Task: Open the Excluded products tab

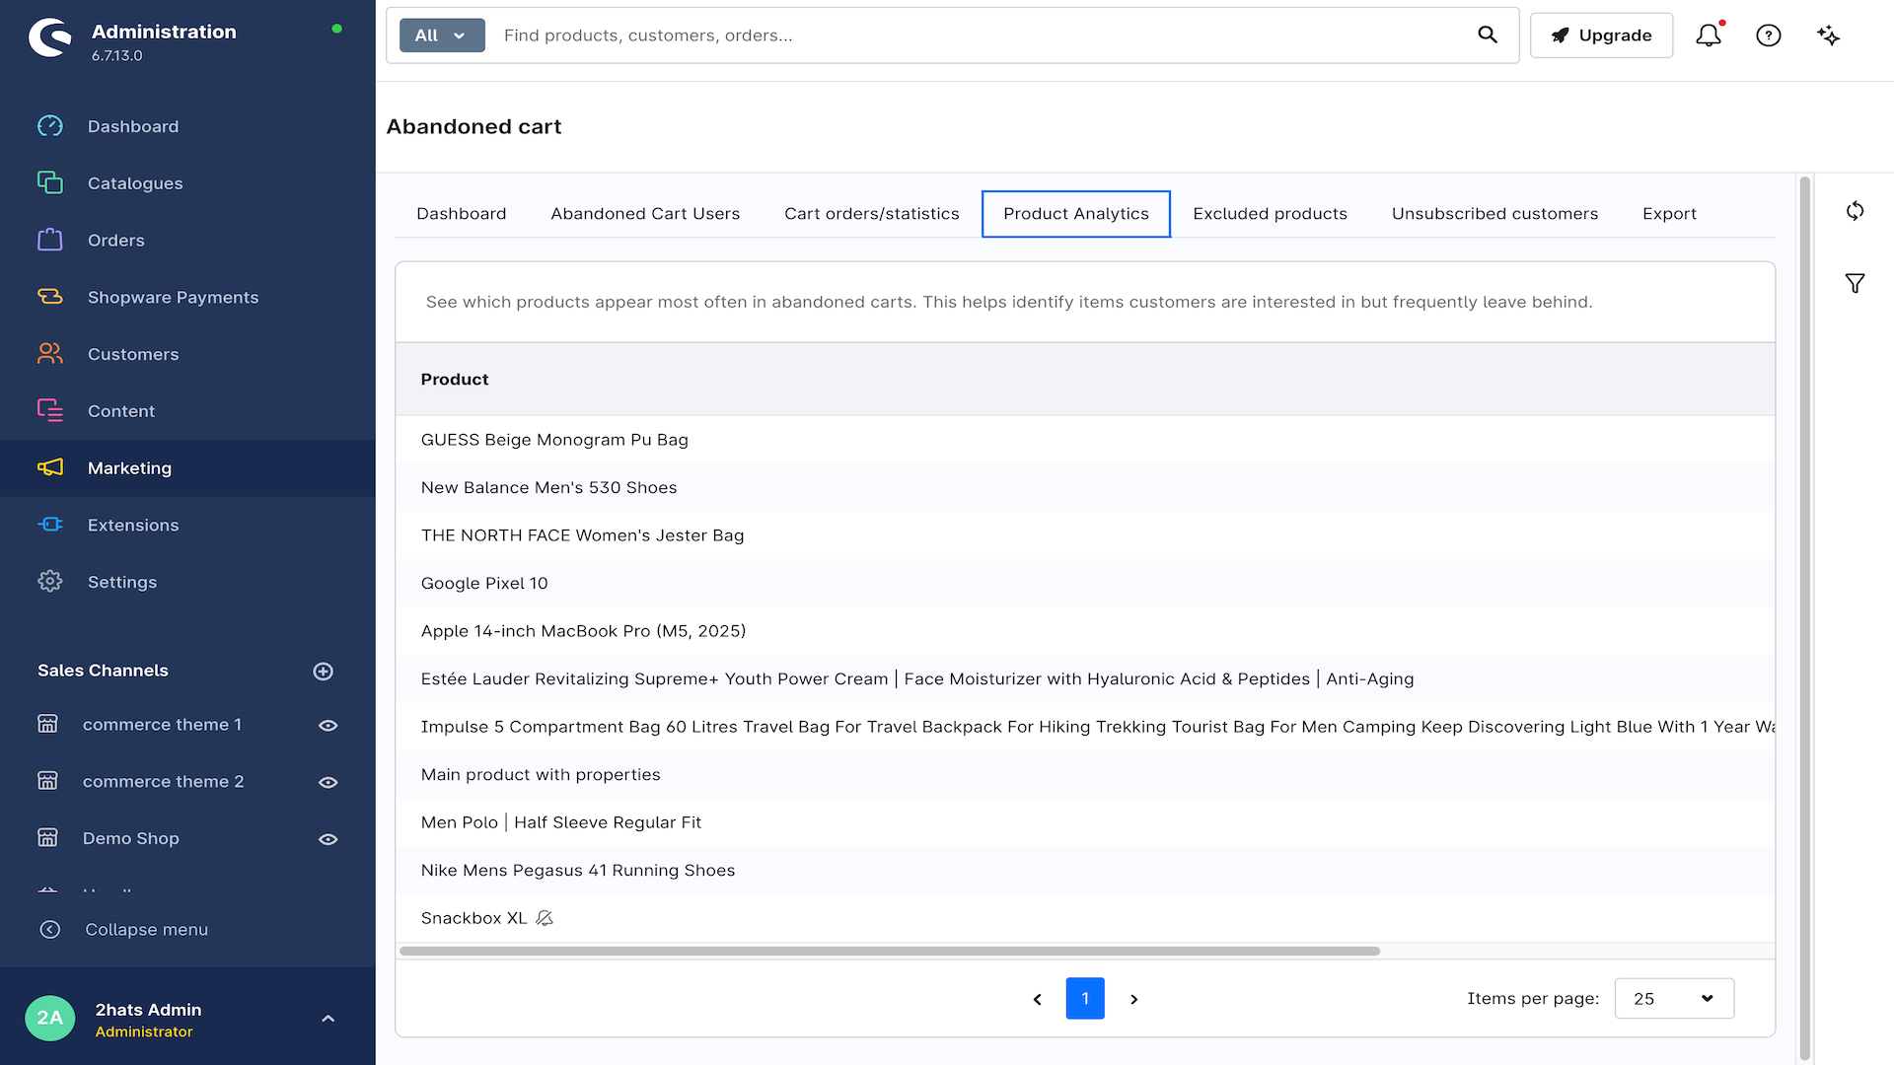Action: 1270,214
